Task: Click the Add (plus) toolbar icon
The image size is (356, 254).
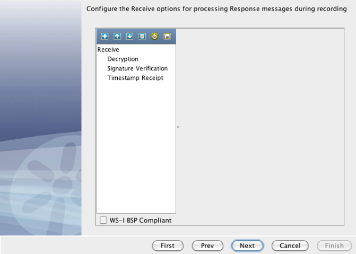Action: click(x=105, y=36)
